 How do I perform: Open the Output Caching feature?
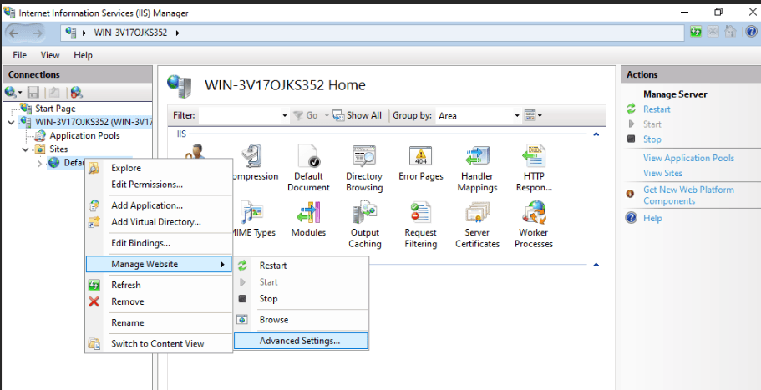click(x=365, y=224)
